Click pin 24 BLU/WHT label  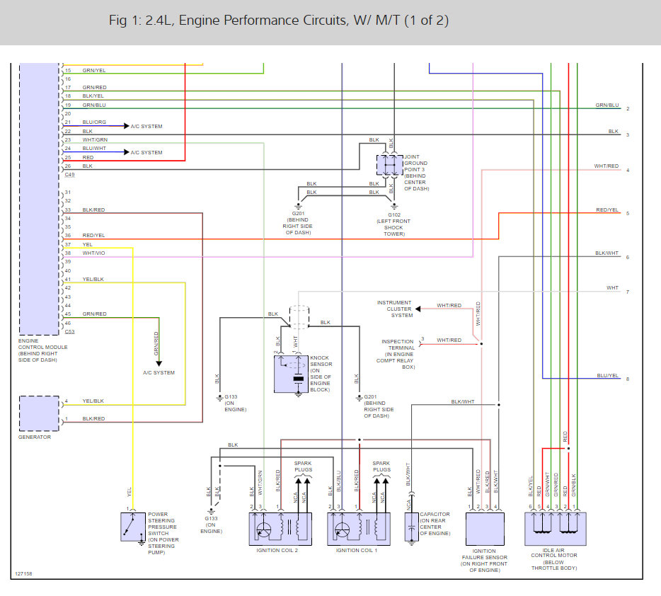(94, 149)
